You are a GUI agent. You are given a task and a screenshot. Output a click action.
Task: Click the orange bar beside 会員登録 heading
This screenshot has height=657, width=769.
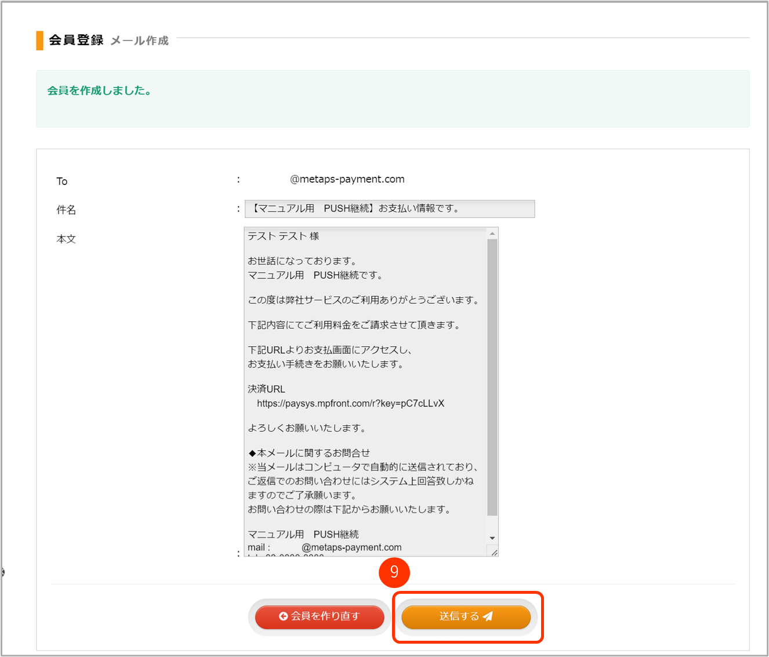[39, 41]
